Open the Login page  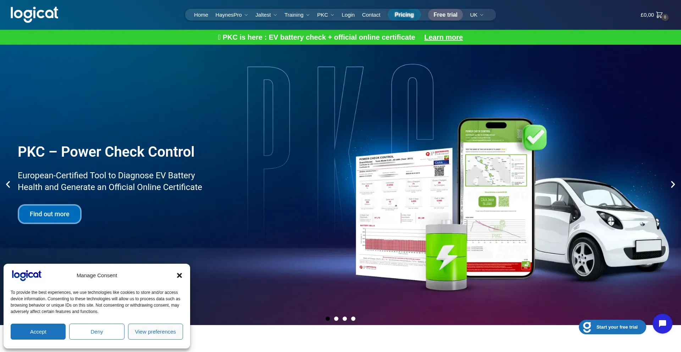coord(348,15)
